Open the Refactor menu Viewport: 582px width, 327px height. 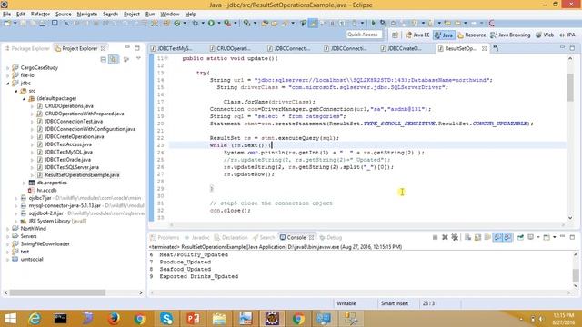40,15
